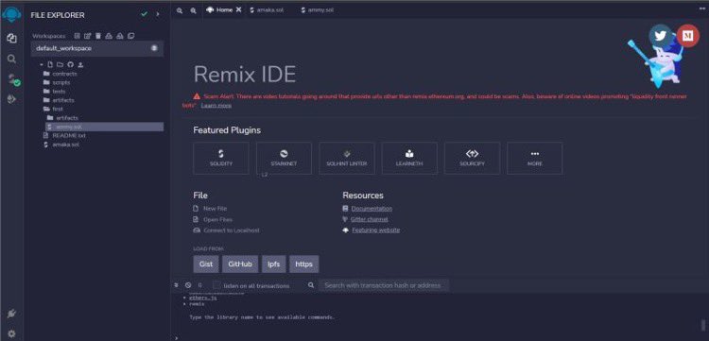Open the Twitter icon at top right
This screenshot has width=709, height=341.
point(661,35)
